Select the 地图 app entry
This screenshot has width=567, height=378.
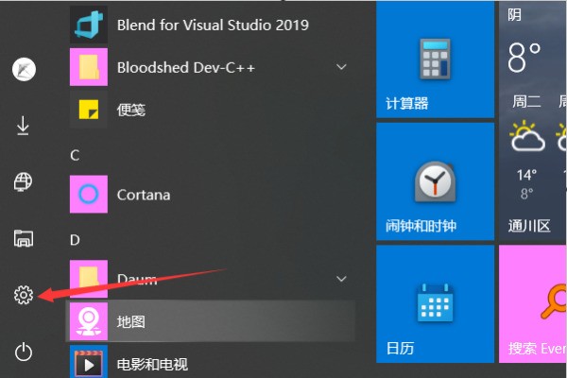pos(210,321)
